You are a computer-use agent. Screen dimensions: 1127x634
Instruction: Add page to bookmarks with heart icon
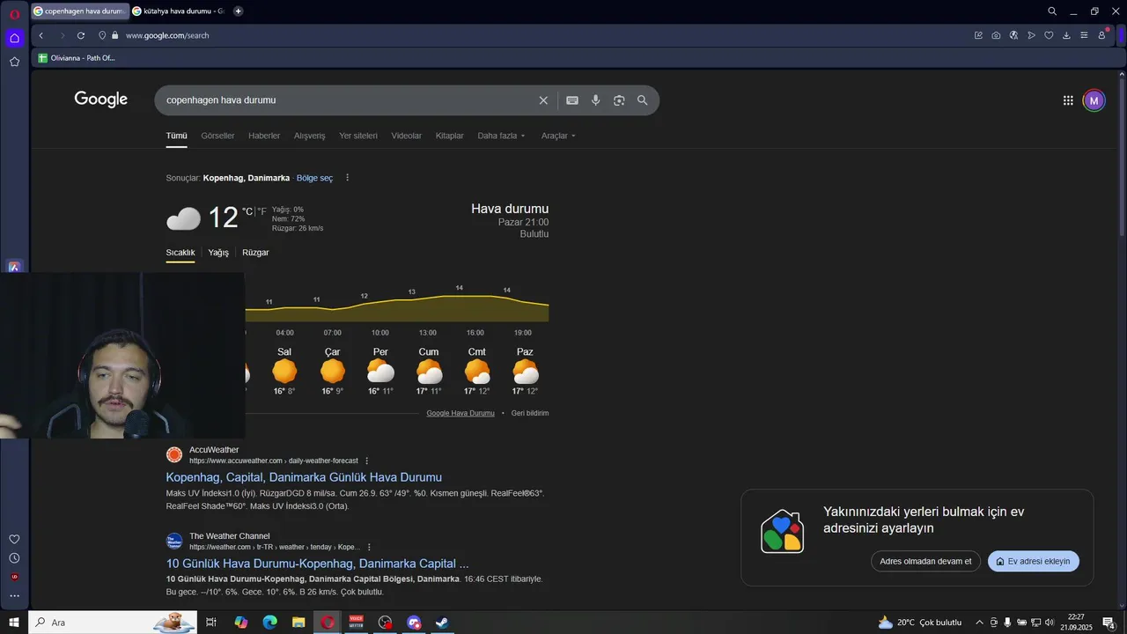1049,35
